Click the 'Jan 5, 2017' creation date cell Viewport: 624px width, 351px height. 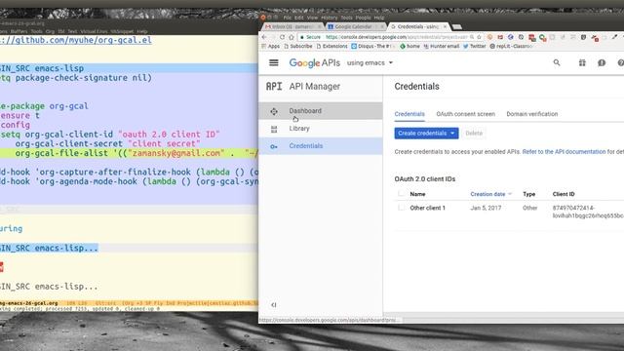486,208
